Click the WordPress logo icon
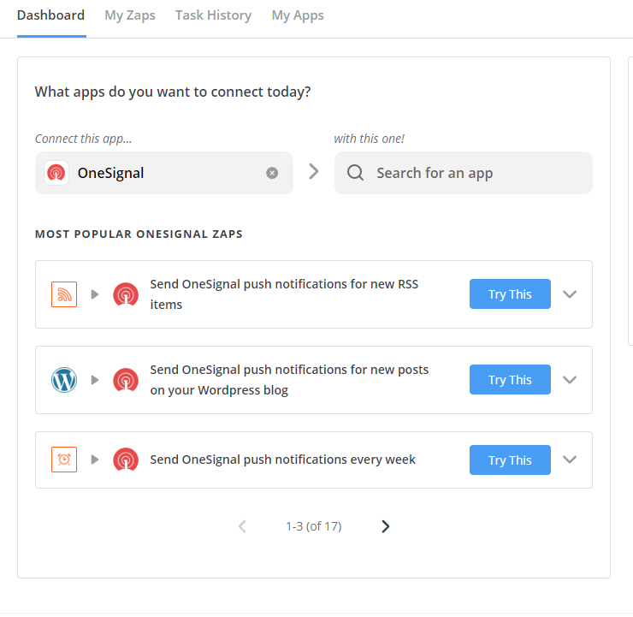Screen dimensions: 633x617 click(x=64, y=380)
